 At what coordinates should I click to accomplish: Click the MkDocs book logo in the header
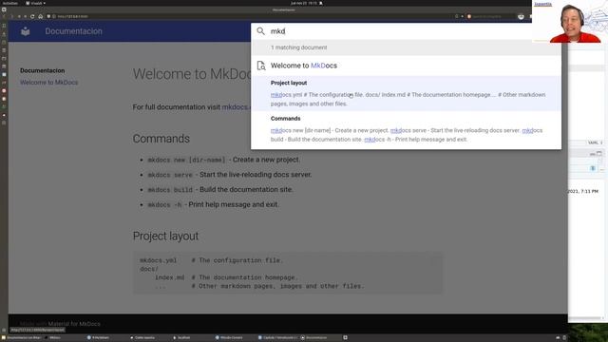tap(26, 31)
